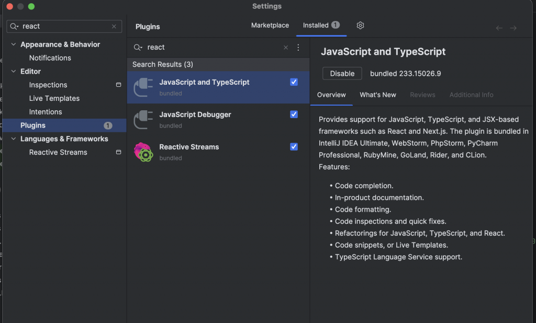
Task: Open the Reviews tab
Action: pyautogui.click(x=422, y=95)
